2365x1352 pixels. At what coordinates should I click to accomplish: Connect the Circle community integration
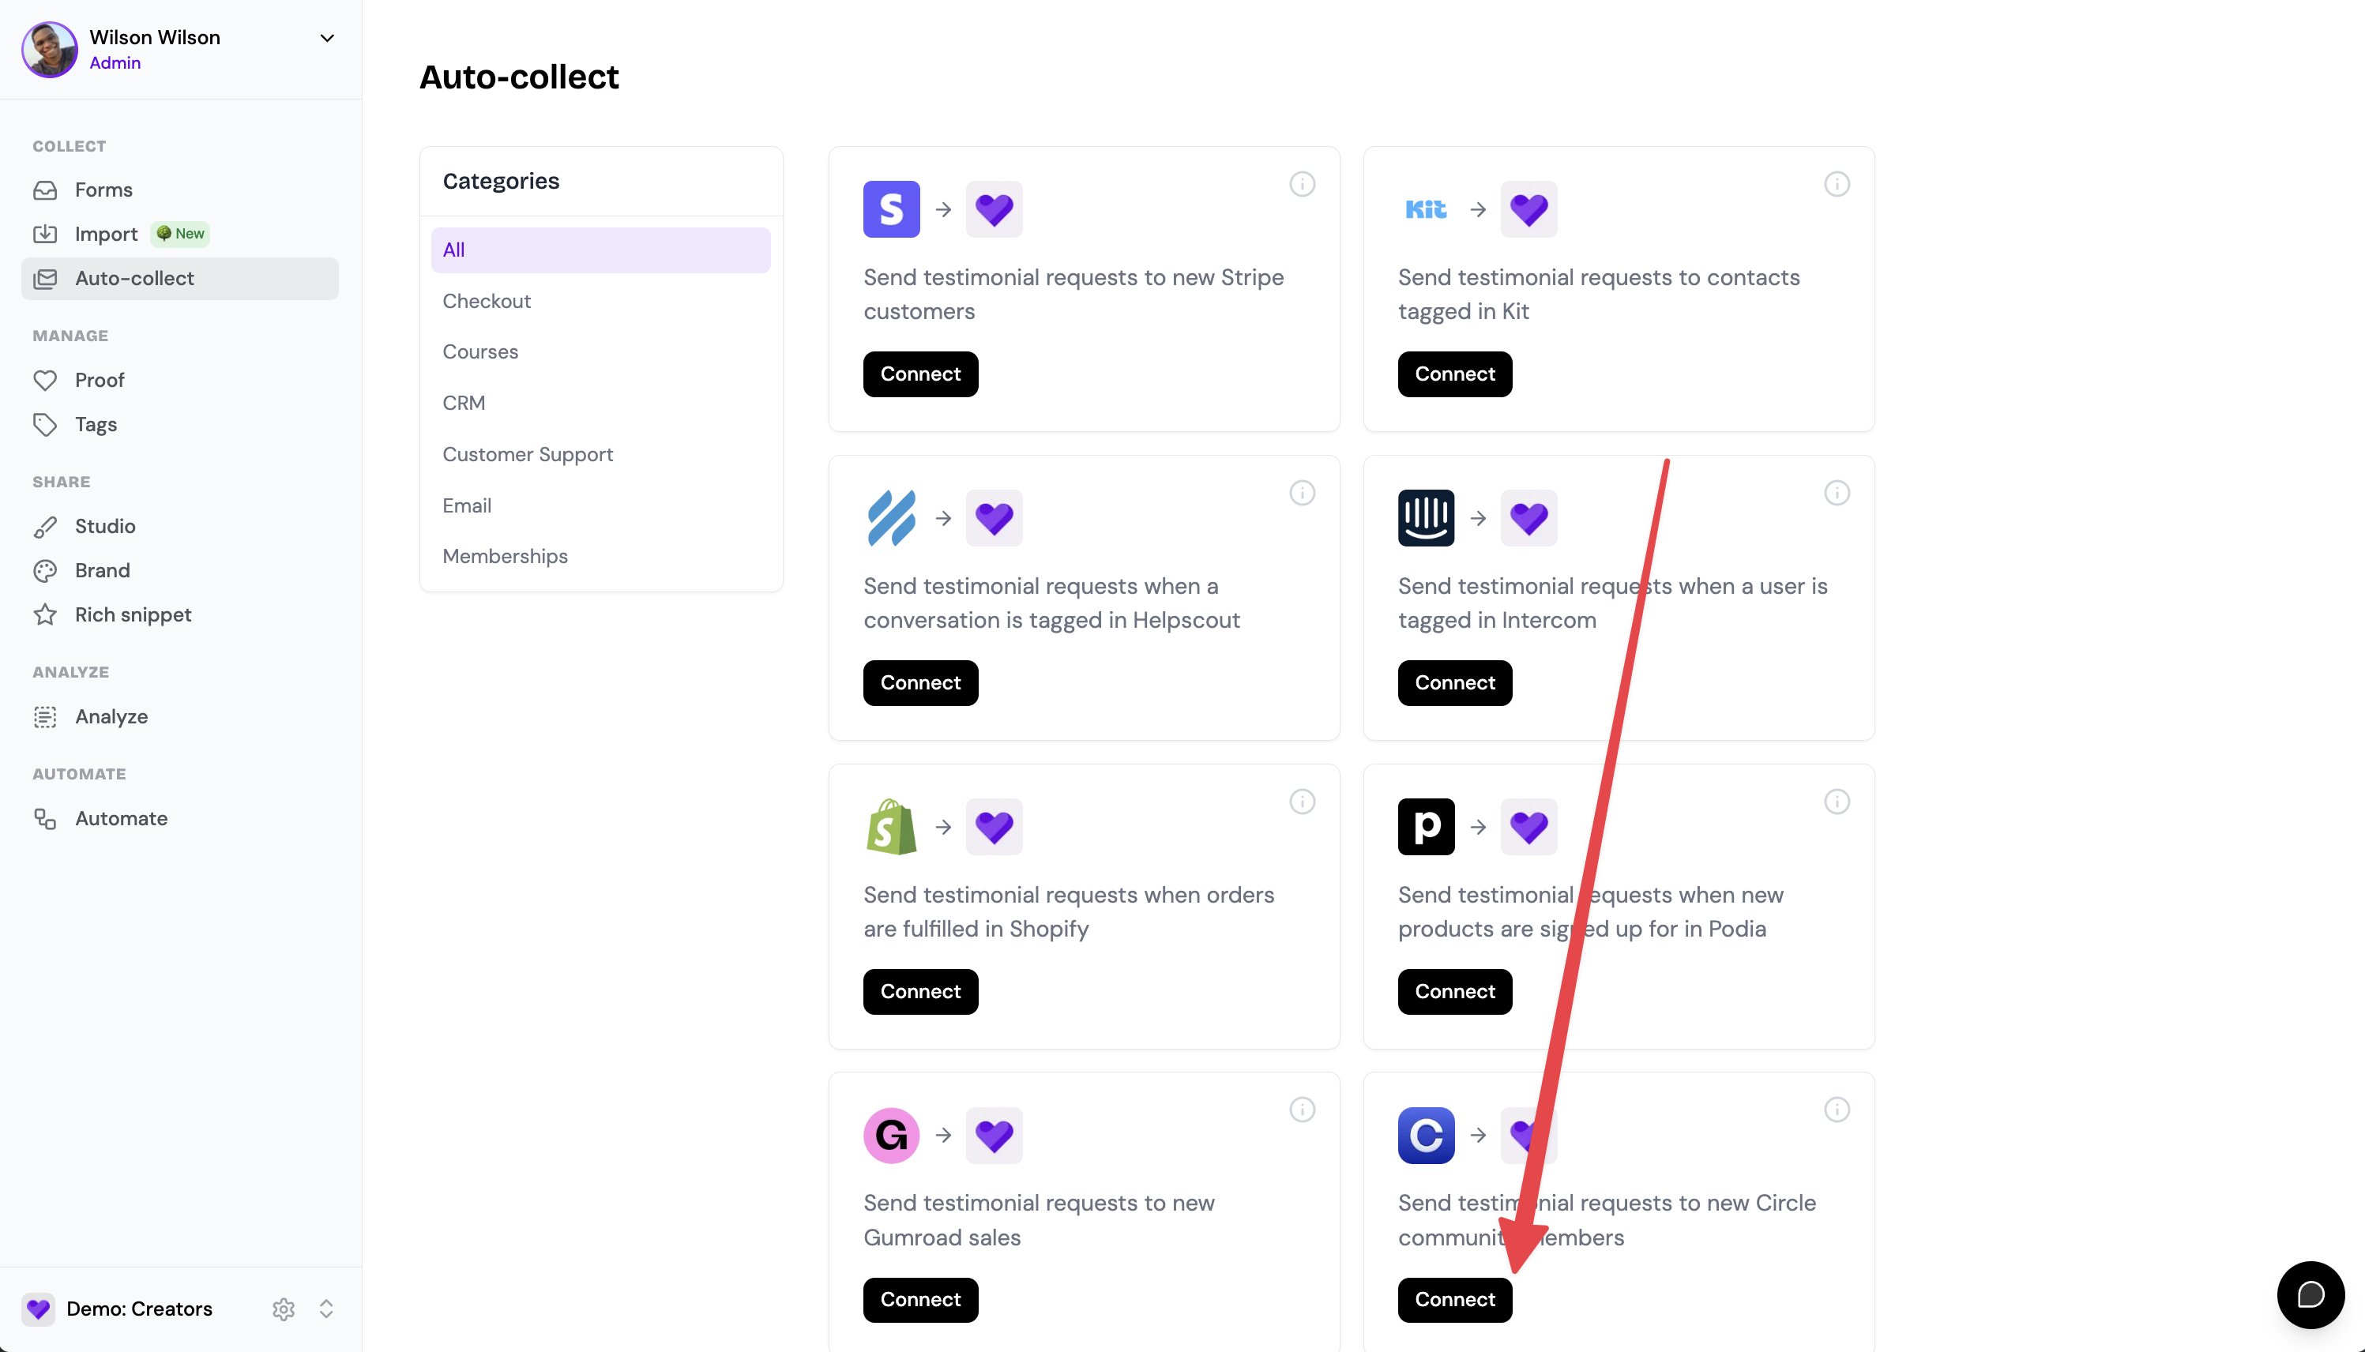1455,1299
